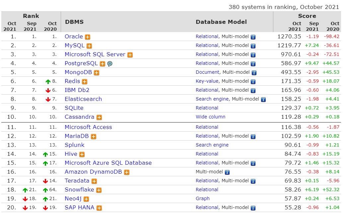Click the plus icon next to Snowflake
344x213 pixels.
click(99, 190)
